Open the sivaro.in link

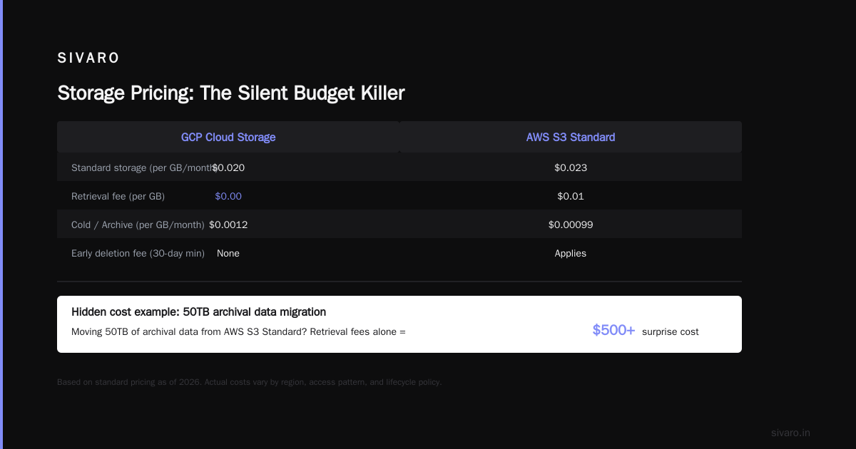[x=791, y=433]
